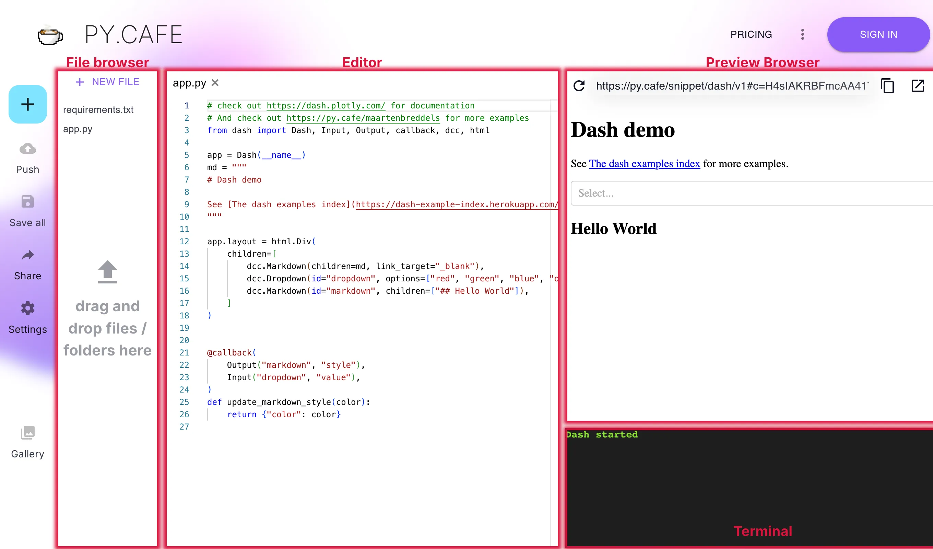Open the PRICING page
The height and width of the screenshot is (549, 933).
tap(751, 34)
